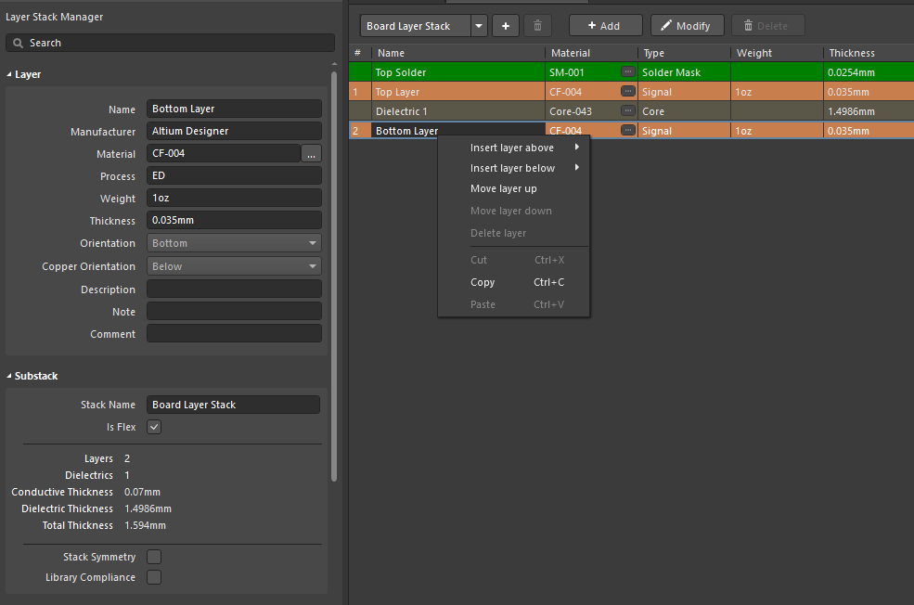Click the magnifier icon in the Search box
Screen dimensions: 914x605
[19, 43]
